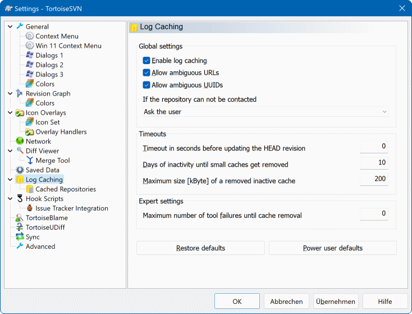Click the Merge Tool icon
The height and width of the screenshot is (314, 412).
pos(30,161)
